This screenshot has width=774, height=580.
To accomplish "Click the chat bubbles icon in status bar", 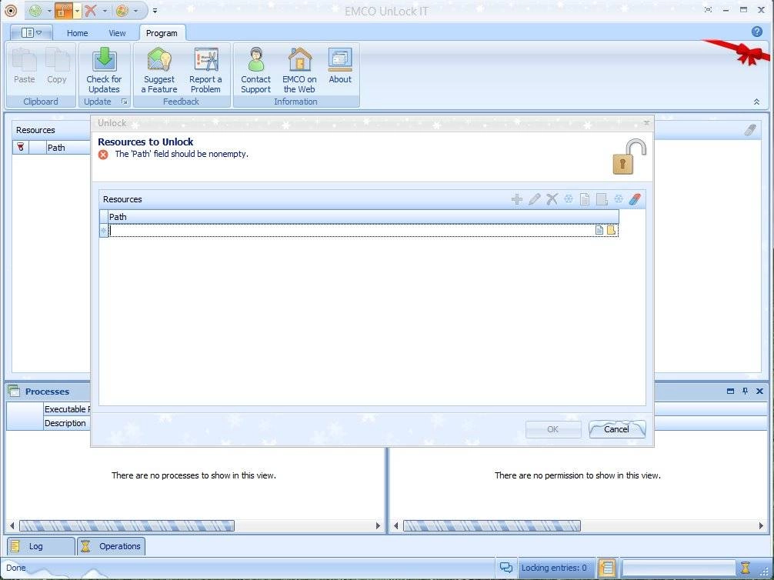I will click(506, 568).
